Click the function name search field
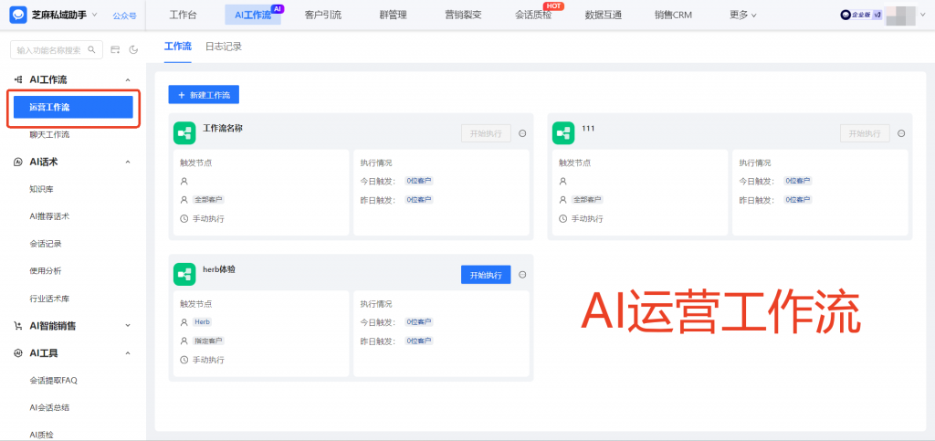This screenshot has width=935, height=441. pyautogui.click(x=57, y=49)
